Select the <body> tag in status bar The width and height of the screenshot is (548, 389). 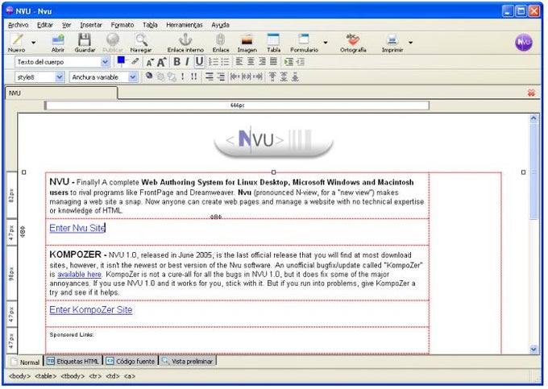pyautogui.click(x=19, y=376)
